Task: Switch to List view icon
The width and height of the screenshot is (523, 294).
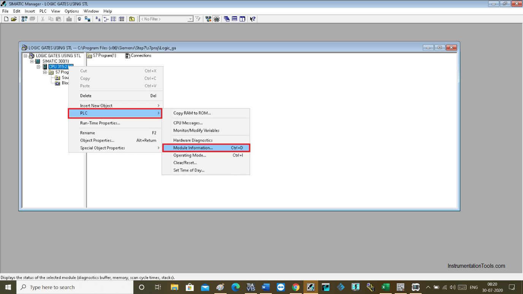Action: click(113, 19)
